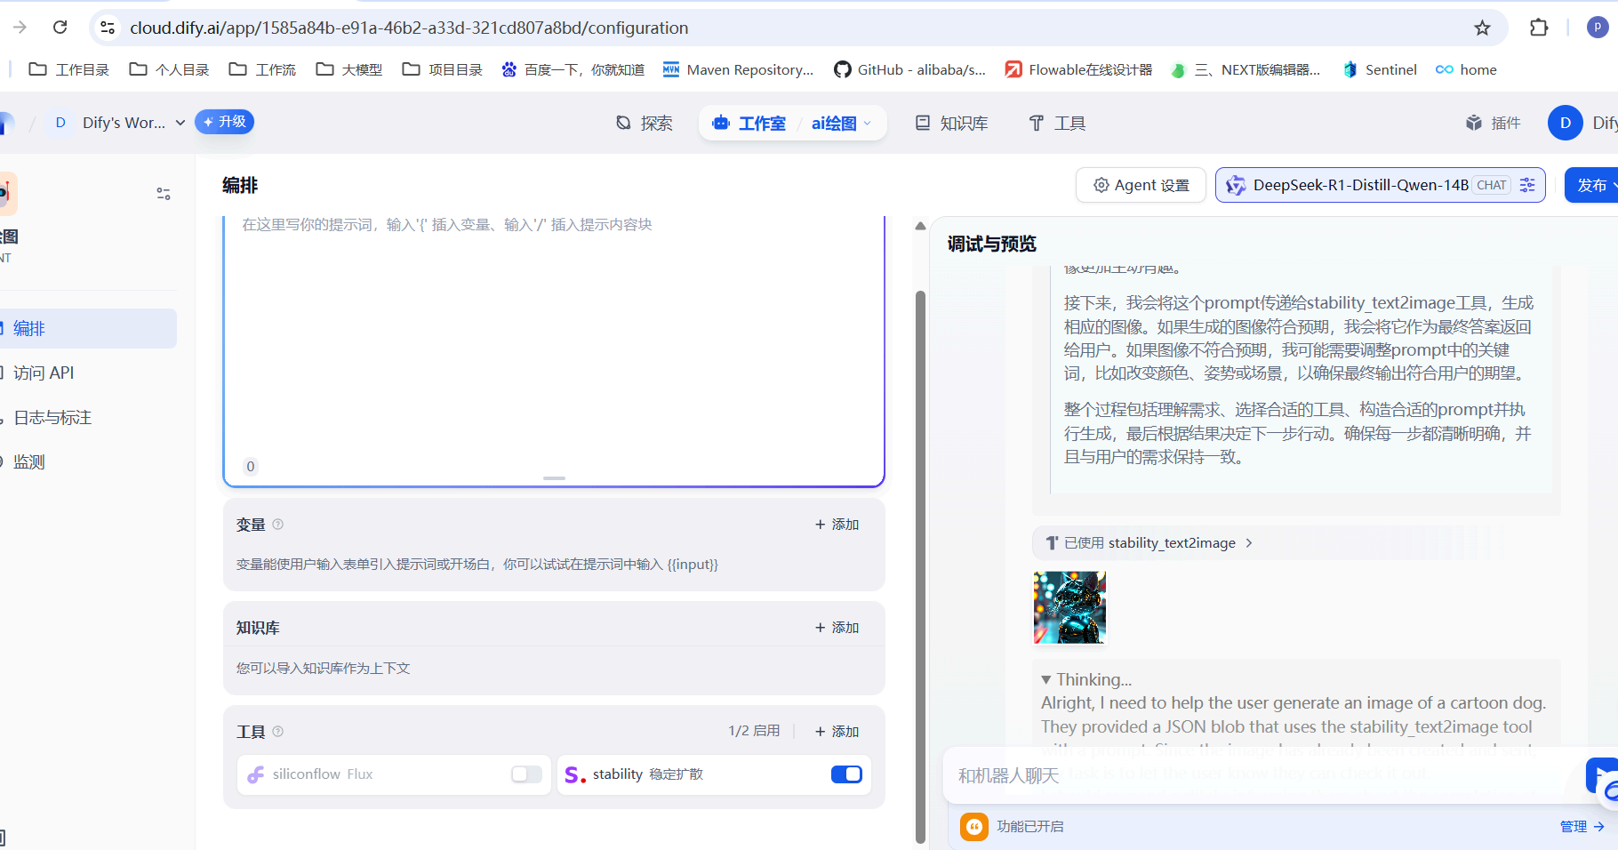The height and width of the screenshot is (850, 1618).
Task: Open the 插件 plugins page
Action: tap(1493, 123)
